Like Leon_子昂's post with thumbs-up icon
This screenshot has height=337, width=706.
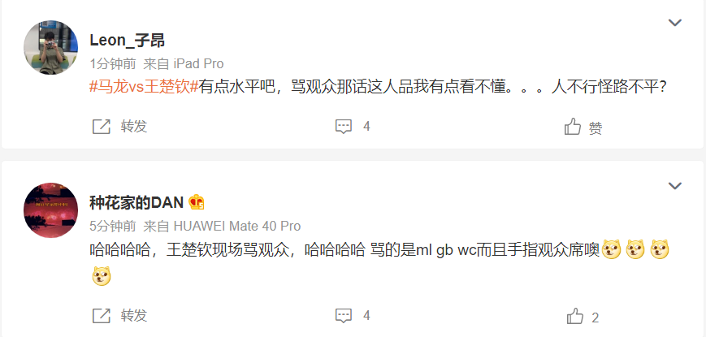point(573,127)
